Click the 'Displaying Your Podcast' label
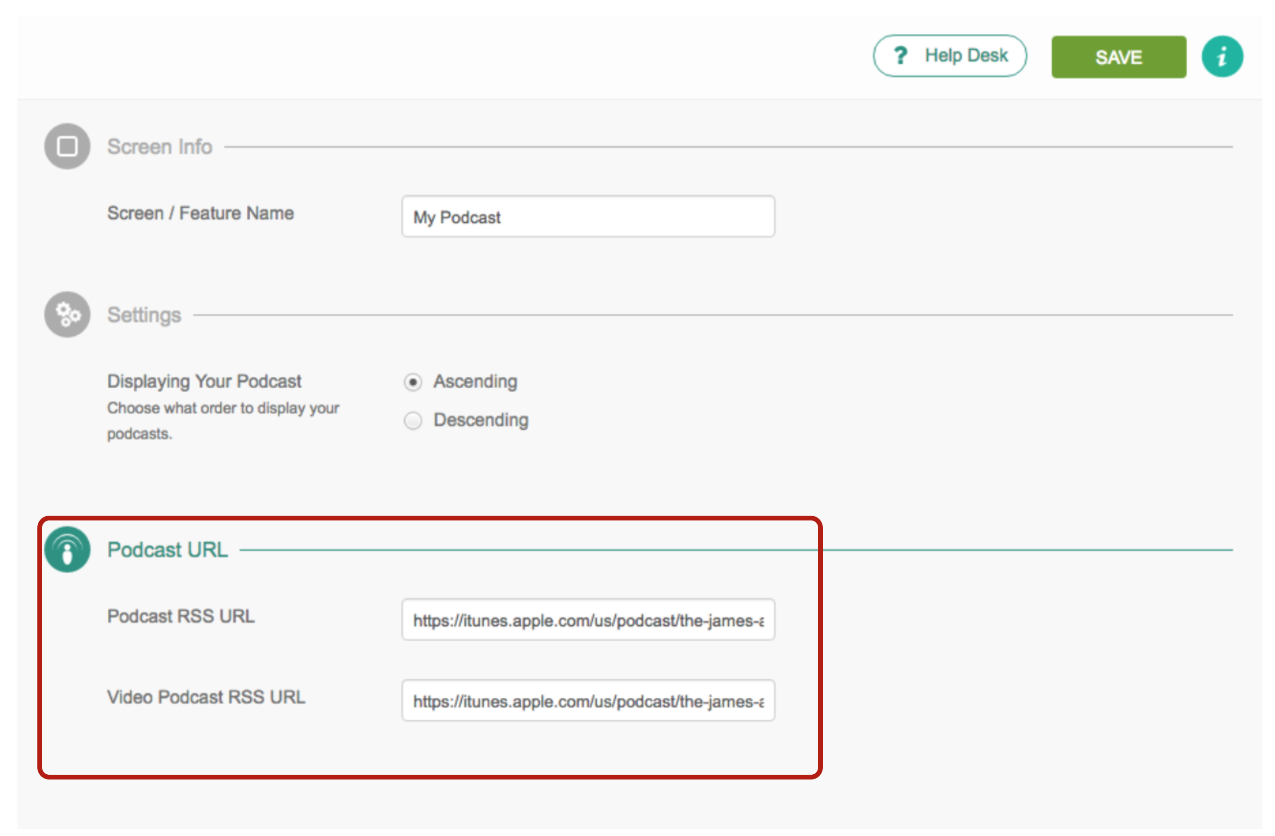 [204, 382]
